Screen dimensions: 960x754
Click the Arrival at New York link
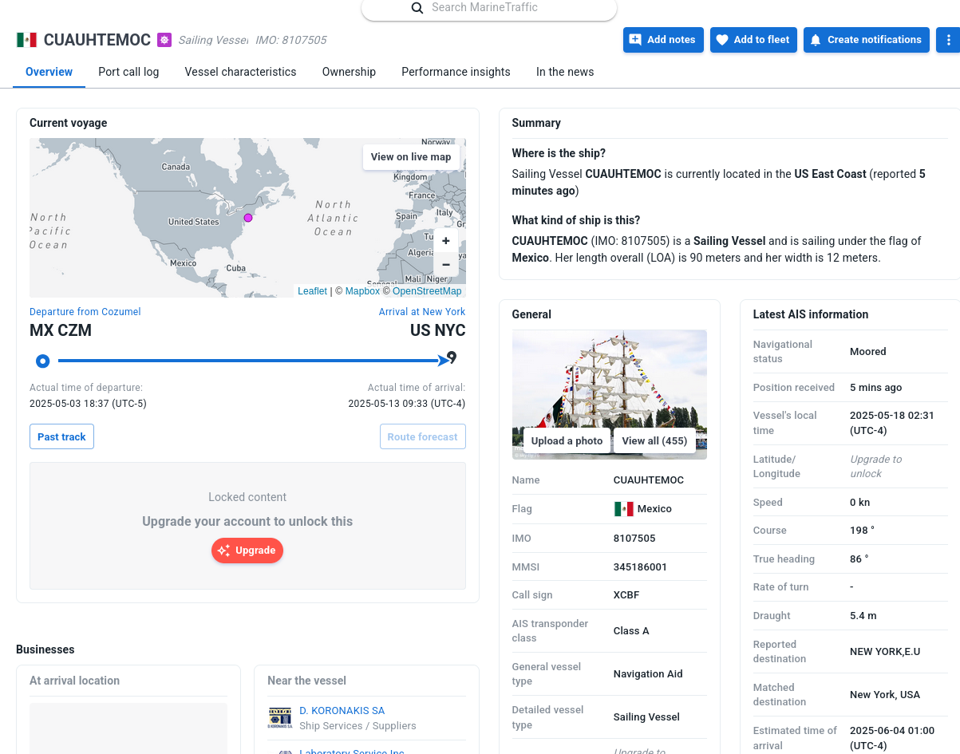422,312
